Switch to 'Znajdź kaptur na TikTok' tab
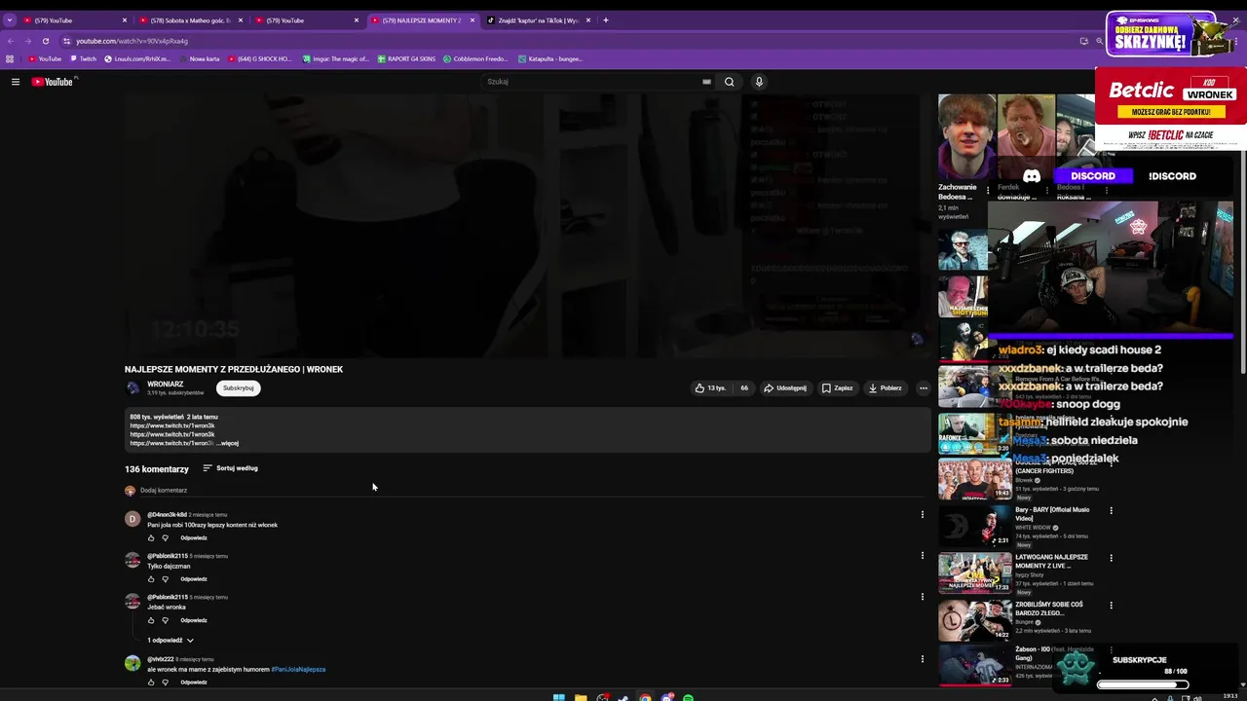Viewport: 1247px width, 701px height. click(x=539, y=19)
